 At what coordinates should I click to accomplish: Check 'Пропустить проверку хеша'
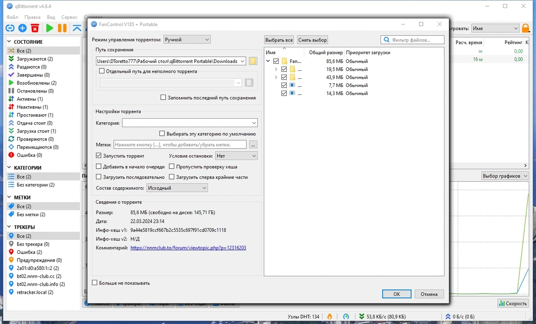(x=172, y=167)
